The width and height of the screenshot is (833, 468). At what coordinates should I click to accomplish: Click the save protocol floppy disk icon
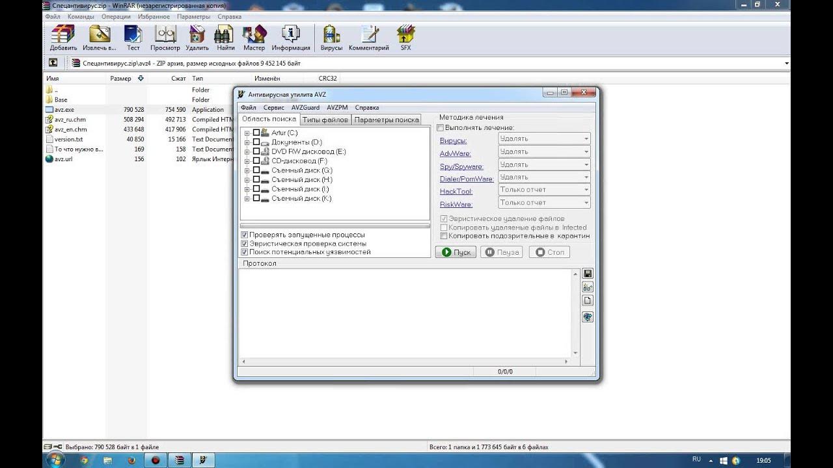coord(588,274)
